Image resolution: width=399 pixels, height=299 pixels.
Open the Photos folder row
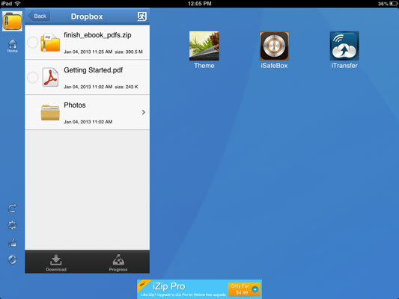tap(88, 112)
